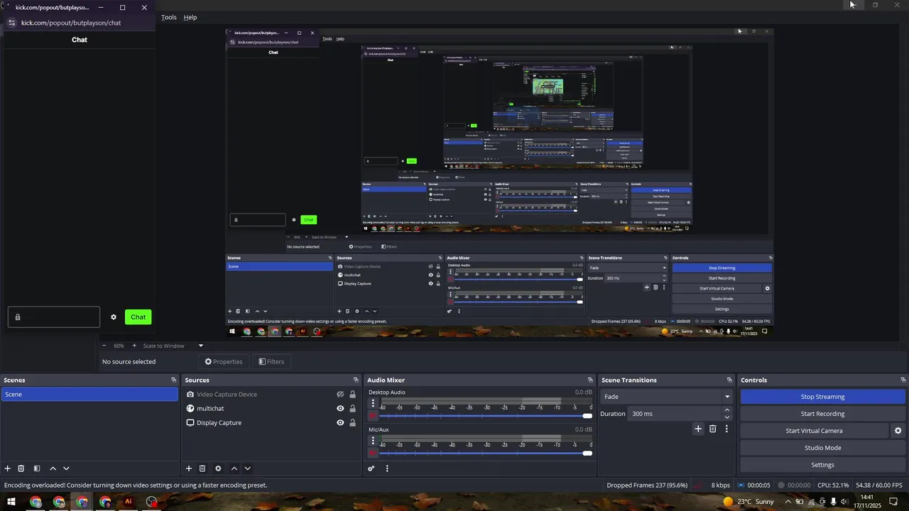Remove selected scene with trash icon
Viewport: 909px width, 511px height.
coord(21,468)
